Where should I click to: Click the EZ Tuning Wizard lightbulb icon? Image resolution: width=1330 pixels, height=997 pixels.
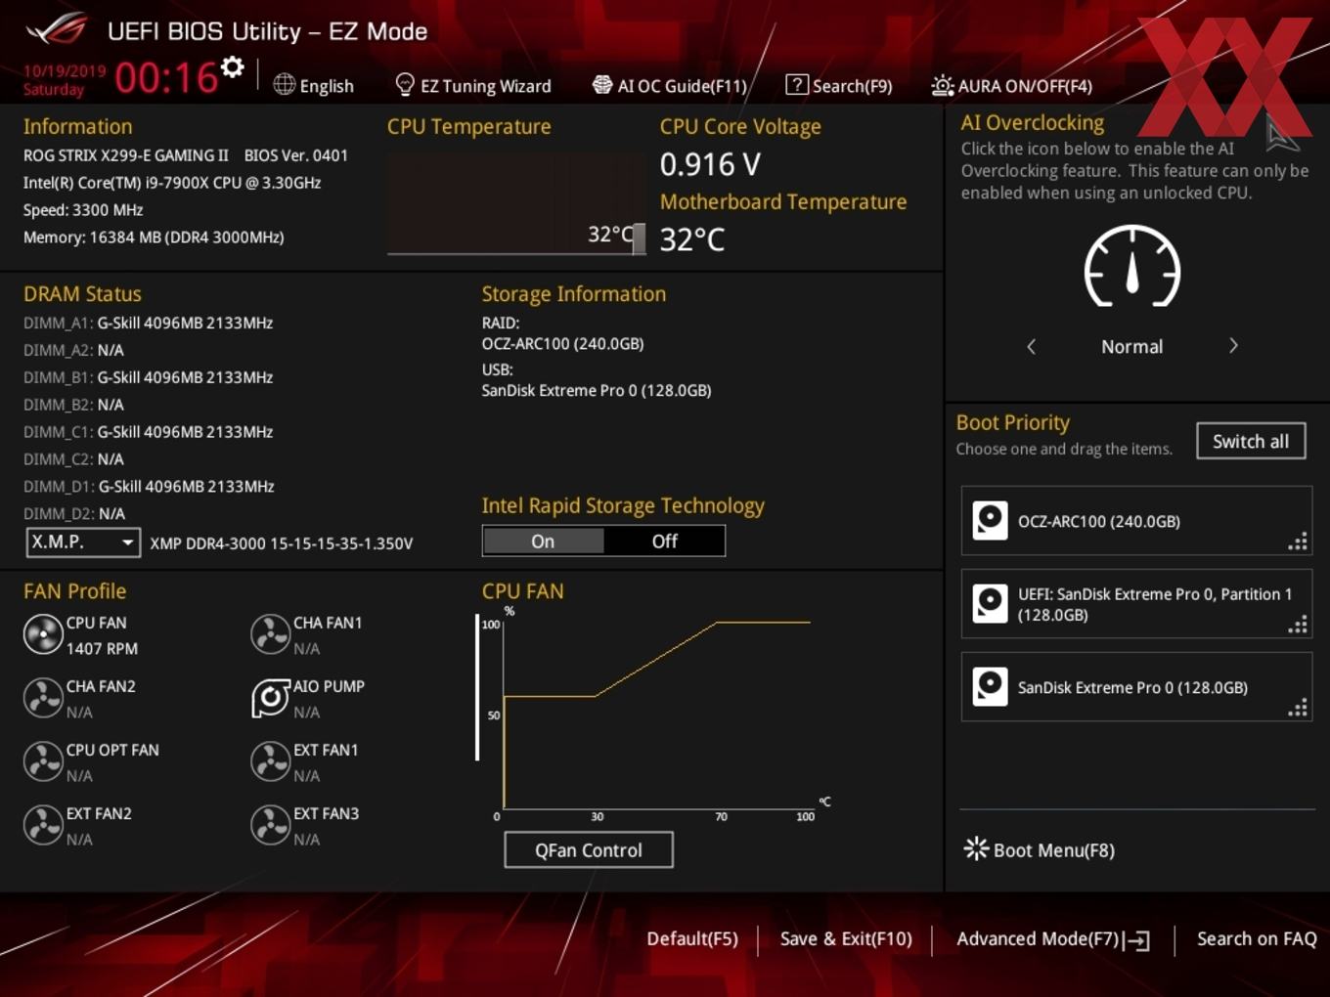[x=404, y=85]
